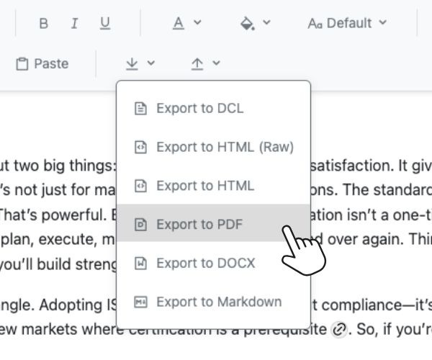Pick Export to Markdown
The height and width of the screenshot is (360, 432).
(x=219, y=302)
